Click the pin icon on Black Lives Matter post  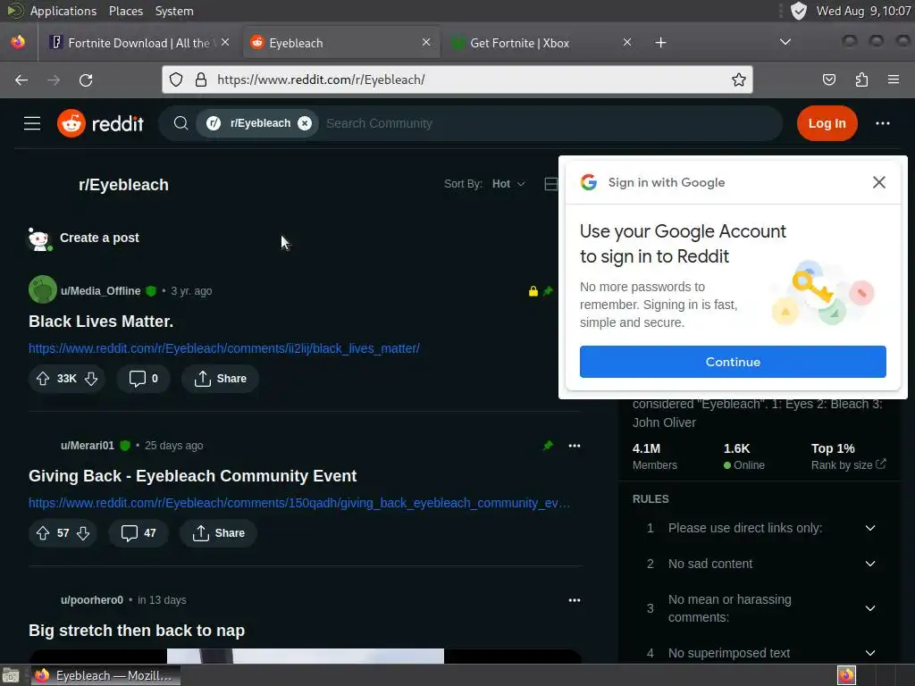(548, 290)
